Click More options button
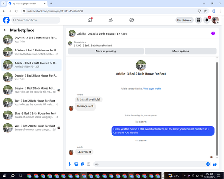The height and width of the screenshot is (179, 224). click(x=181, y=51)
